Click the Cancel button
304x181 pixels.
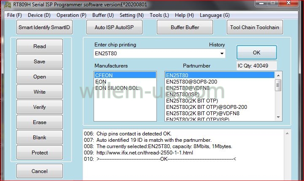click(40, 171)
